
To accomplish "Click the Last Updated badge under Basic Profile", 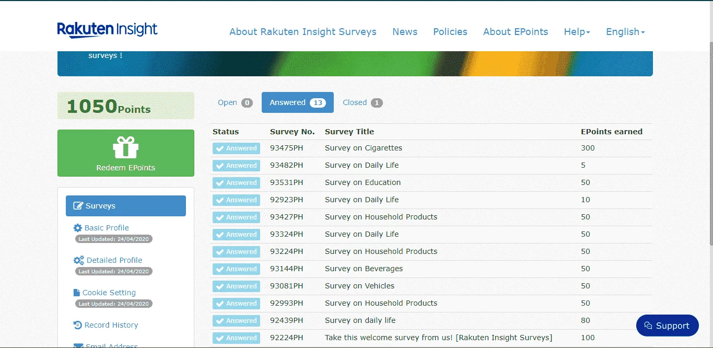I will tap(114, 239).
